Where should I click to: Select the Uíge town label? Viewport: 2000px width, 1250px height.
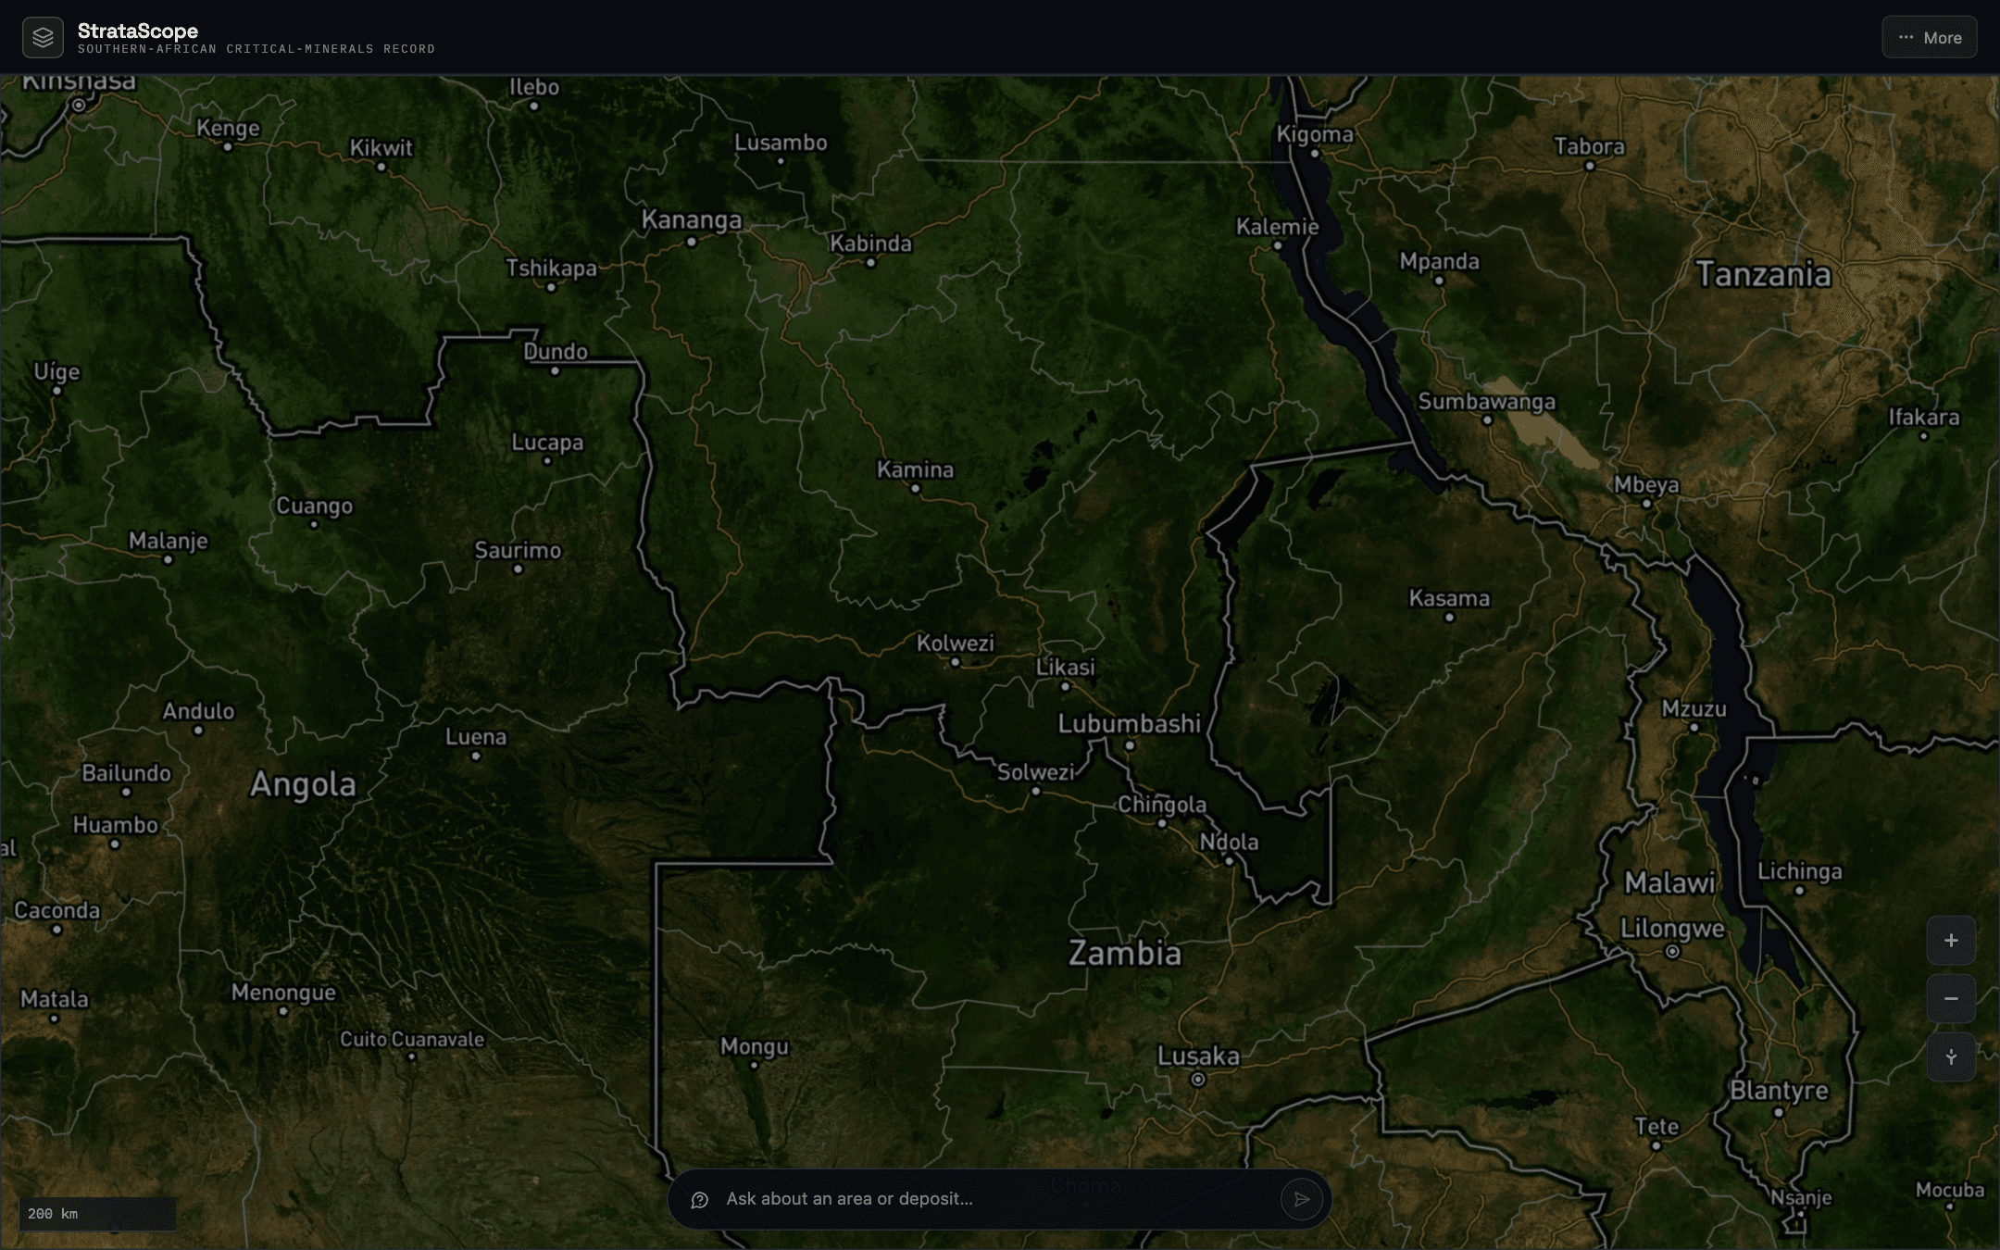tap(56, 372)
